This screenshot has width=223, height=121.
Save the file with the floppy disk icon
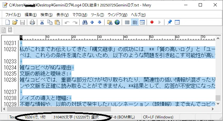[x=22, y=22]
